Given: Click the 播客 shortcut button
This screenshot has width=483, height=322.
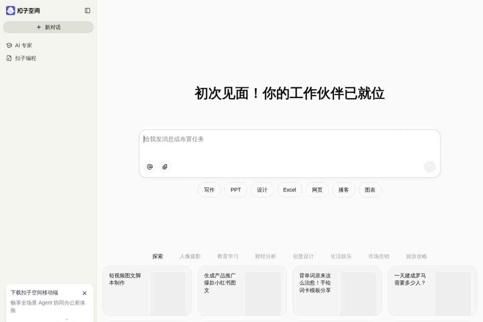Looking at the screenshot, I should coord(343,190).
